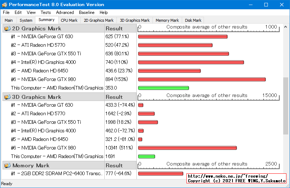Open the Tests menu

pyautogui.click(x=46, y=12)
